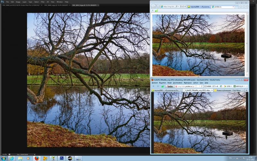
Task: Open Photoshop's Window menu
Action: click(x=60, y=2)
